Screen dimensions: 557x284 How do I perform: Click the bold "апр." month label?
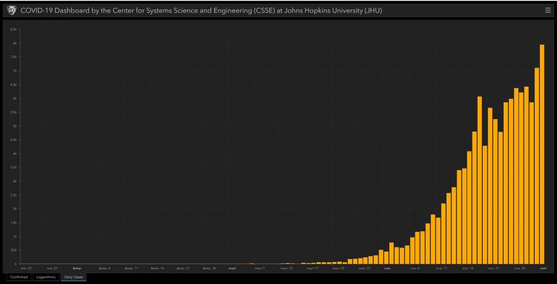pos(387,268)
